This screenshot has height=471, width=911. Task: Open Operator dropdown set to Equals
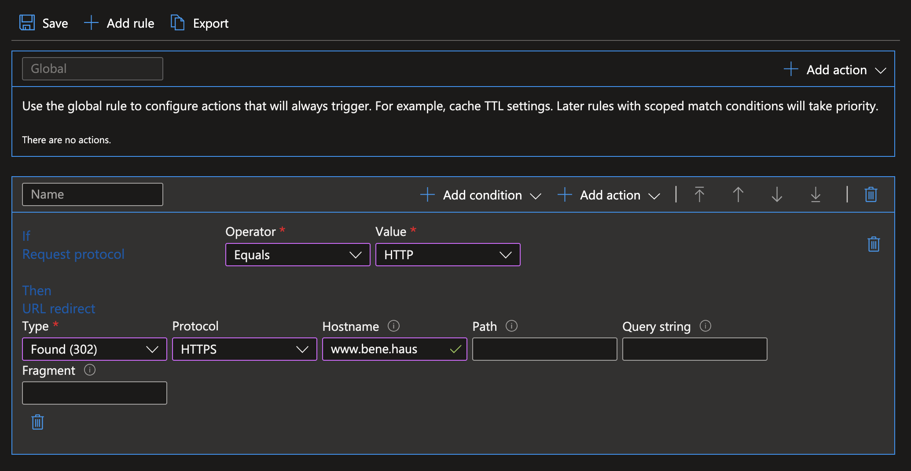(298, 255)
